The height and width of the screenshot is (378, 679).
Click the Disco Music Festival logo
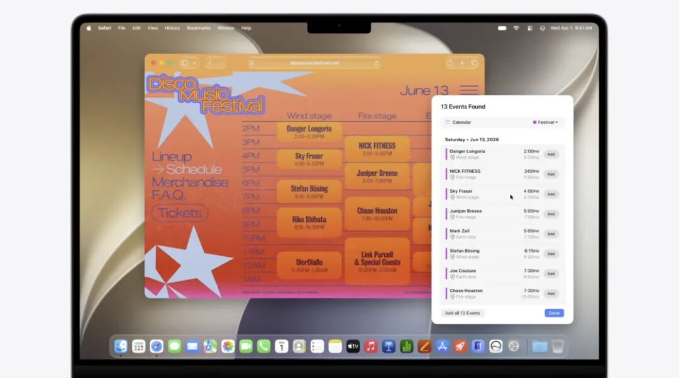tap(205, 95)
